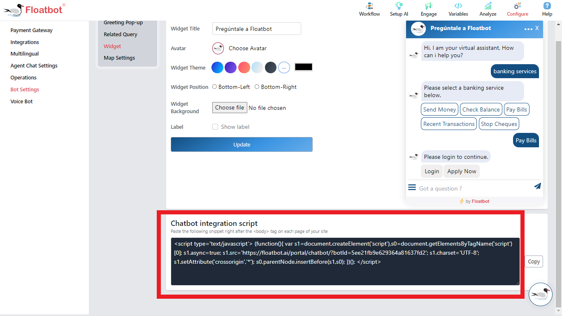The image size is (562, 316).
Task: Click the floating bird chat launcher
Action: coord(540,294)
